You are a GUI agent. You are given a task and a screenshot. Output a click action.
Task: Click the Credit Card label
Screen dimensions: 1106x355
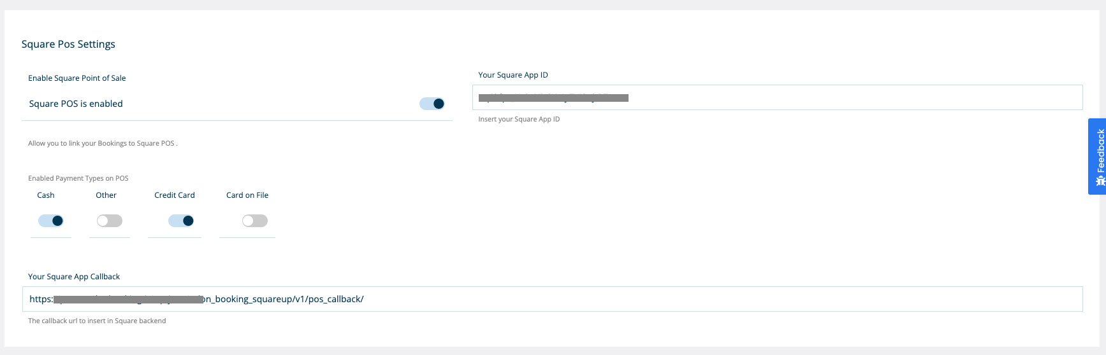[x=175, y=195]
